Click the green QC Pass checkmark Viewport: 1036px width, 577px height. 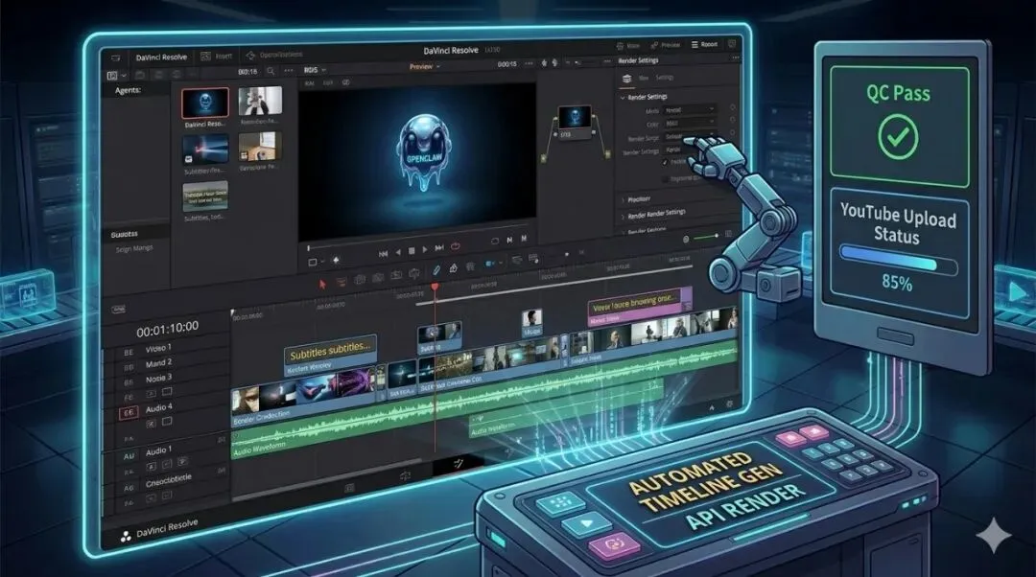pos(898,137)
